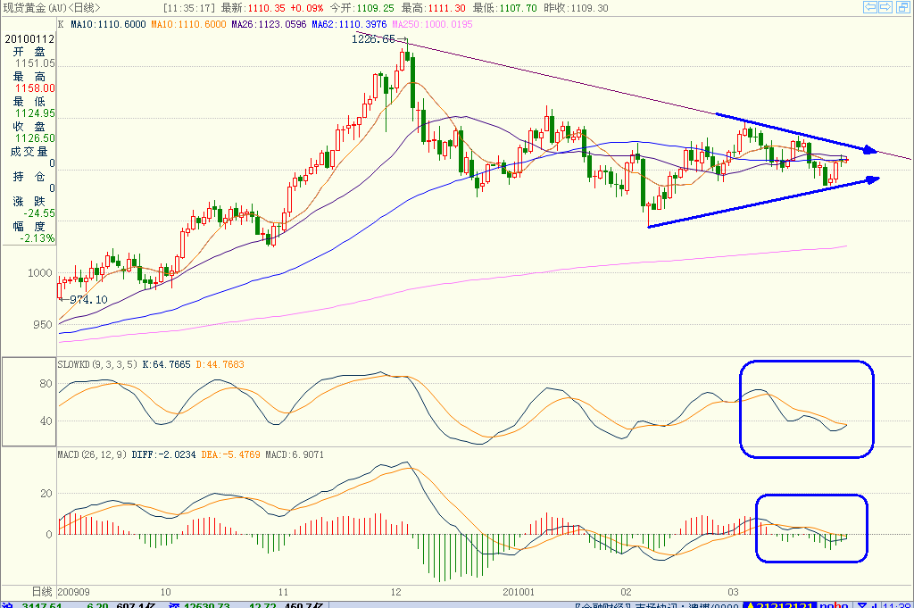Click the 201001 time axis label
Image resolution: width=914 pixels, height=608 pixels.
pos(519,592)
